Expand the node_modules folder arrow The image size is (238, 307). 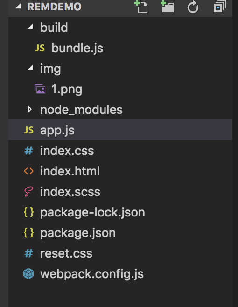tap(29, 110)
